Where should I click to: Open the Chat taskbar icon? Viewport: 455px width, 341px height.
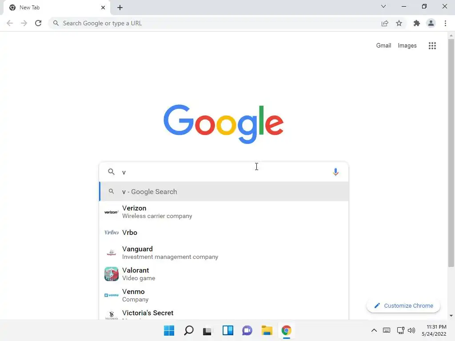tap(247, 330)
